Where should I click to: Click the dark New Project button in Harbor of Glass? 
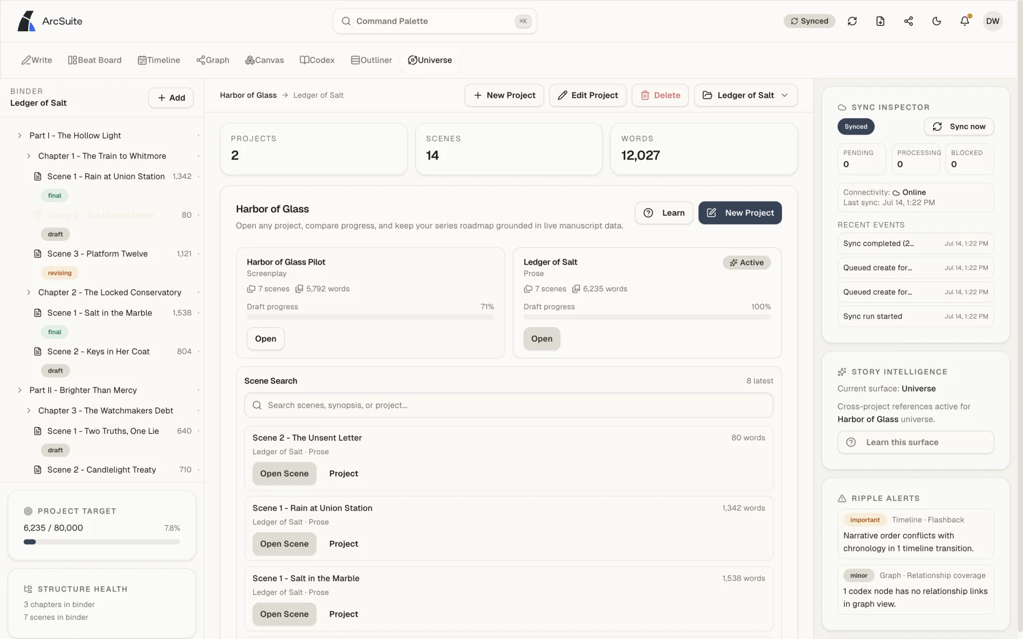pyautogui.click(x=740, y=213)
